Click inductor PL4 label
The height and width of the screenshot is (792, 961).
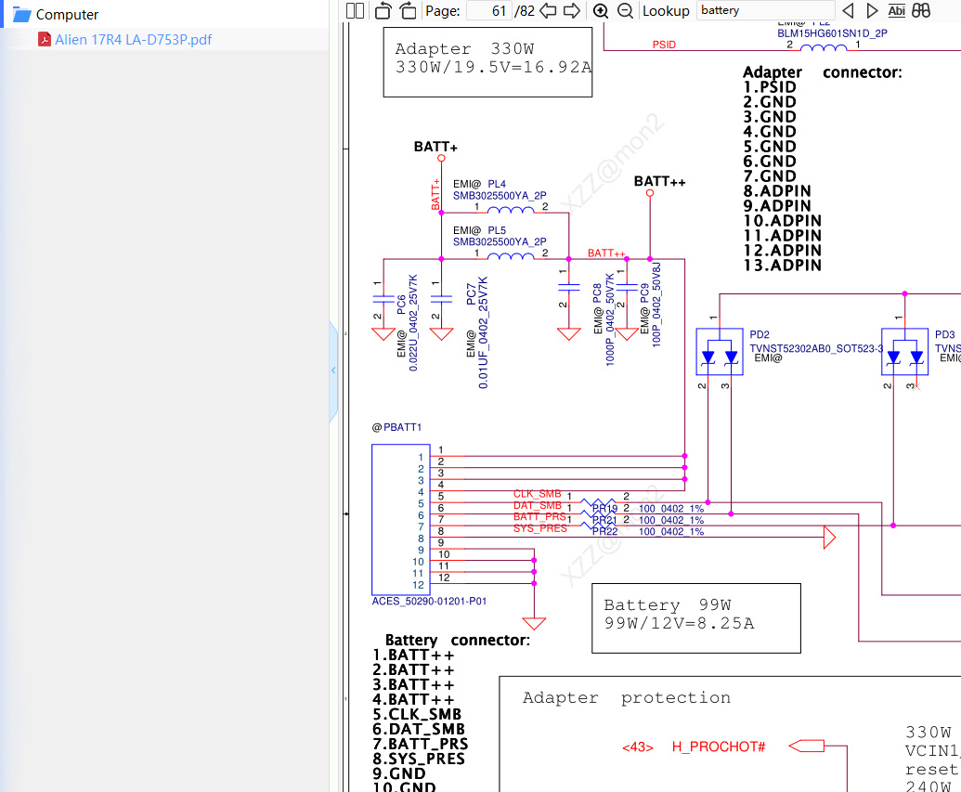click(497, 184)
